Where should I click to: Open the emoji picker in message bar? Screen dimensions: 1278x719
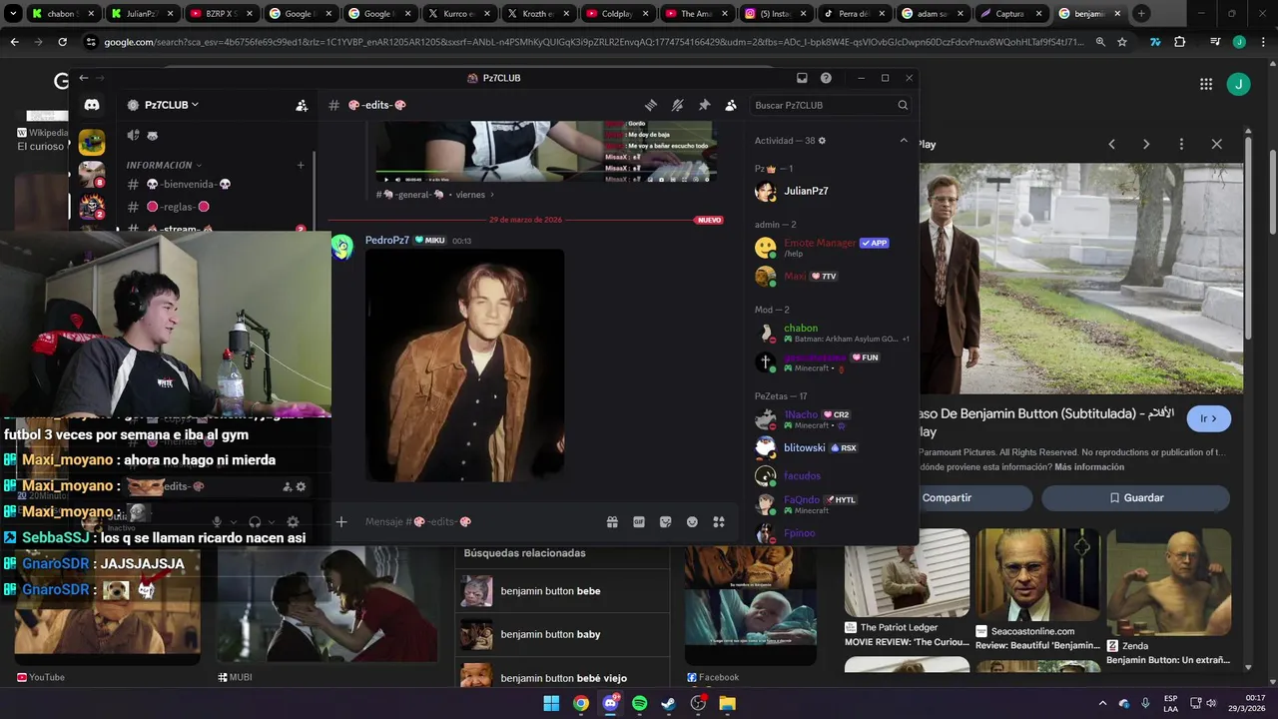tap(692, 521)
